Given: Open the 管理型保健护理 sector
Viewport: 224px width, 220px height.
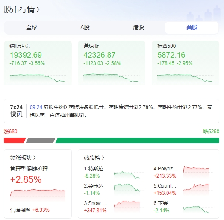Looking at the screenshot, I should 29,169.
